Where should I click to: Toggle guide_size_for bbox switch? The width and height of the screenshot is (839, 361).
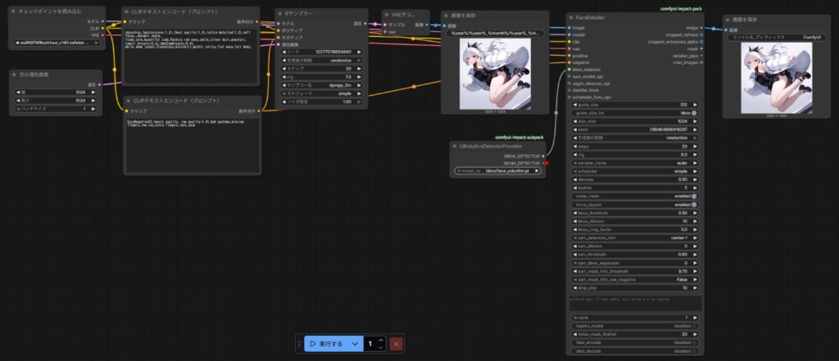pyautogui.click(x=693, y=112)
